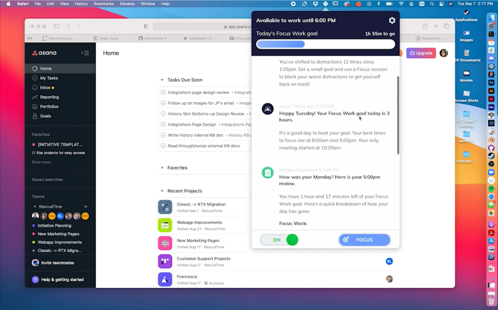Click Safari privacy shield icon
This screenshot has height=310, width=498.
(146, 26)
